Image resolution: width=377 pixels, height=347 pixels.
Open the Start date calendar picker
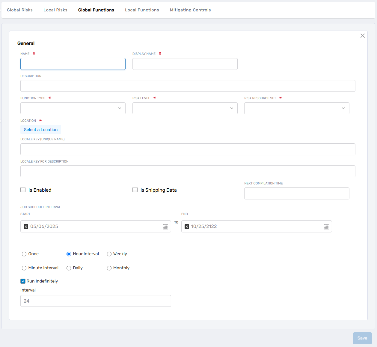point(165,226)
